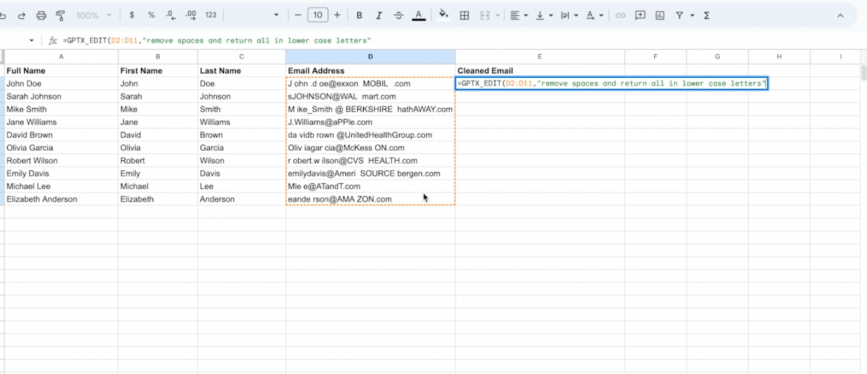Image resolution: width=867 pixels, height=374 pixels.
Task: Apply percent format icon
Action: pos(151,16)
